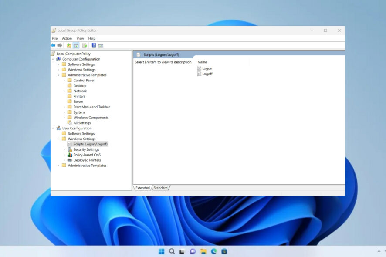
Task: Open Microsoft Edge from the taskbar
Action: click(x=213, y=251)
